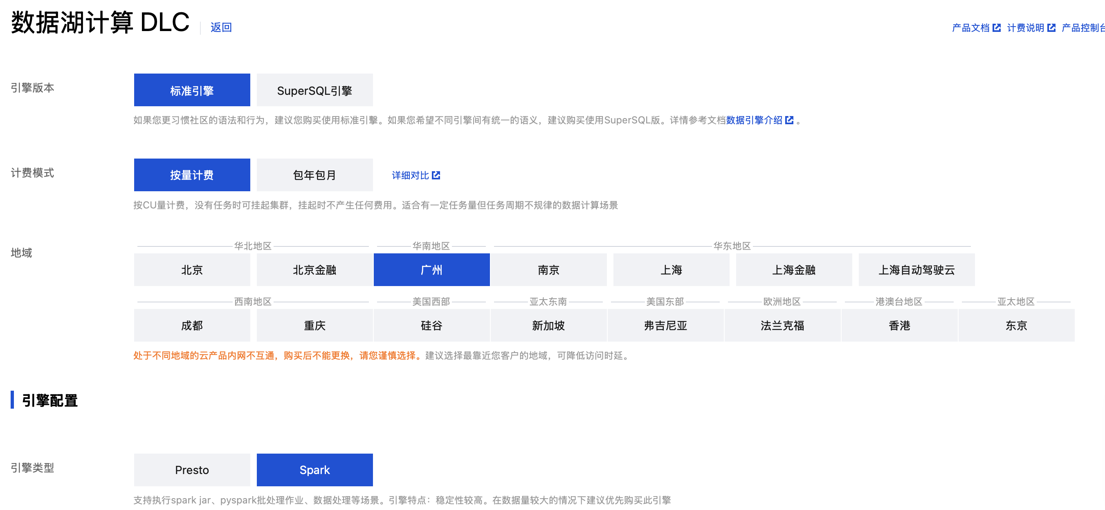Select 新加坡 region

point(549,325)
